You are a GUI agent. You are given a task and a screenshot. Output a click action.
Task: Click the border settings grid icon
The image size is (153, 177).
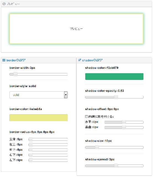tap(4, 60)
